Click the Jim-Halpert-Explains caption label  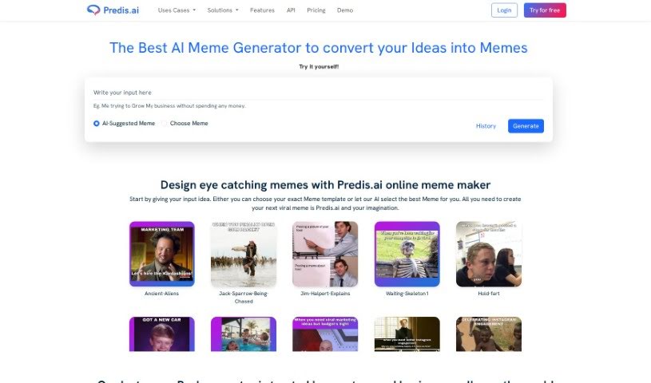click(x=325, y=294)
